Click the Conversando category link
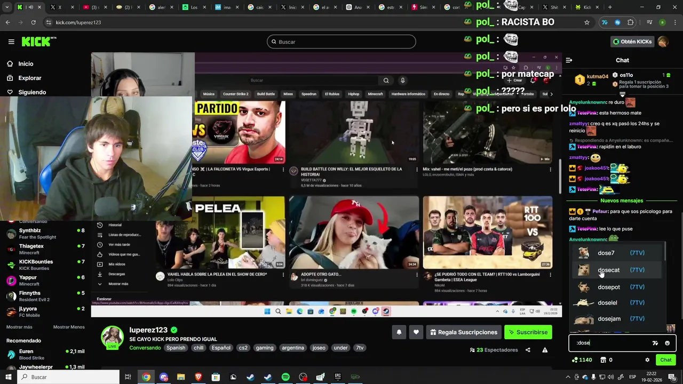Image resolution: width=683 pixels, height=384 pixels. 145,348
